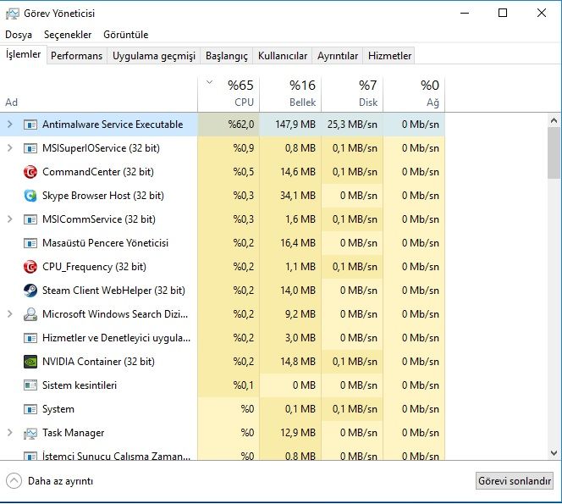
Task: Click the 16,4 MB memory cell
Action: [290, 243]
